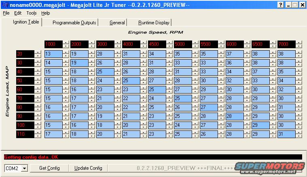Screen dimensions: 307x177
Task: Open the Tools menu
Action: pos(32,13)
